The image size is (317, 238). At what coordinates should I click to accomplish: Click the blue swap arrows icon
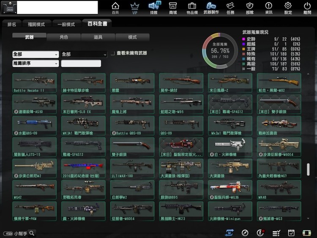click(230, 233)
